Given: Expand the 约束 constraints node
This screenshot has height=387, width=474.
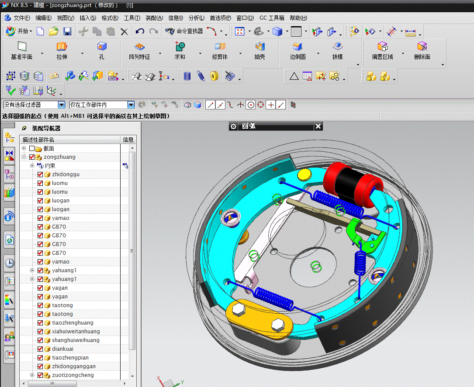Looking at the screenshot, I should 32,166.
